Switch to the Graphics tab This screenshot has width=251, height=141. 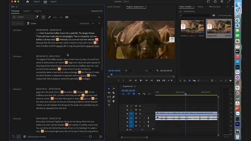coord(38,11)
